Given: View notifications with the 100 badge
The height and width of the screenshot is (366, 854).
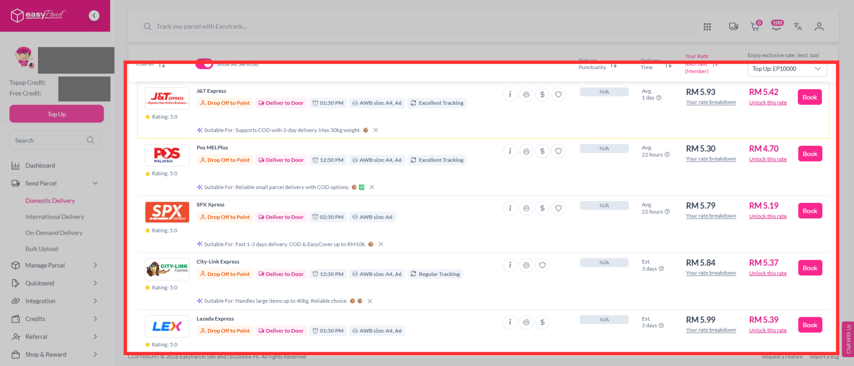Looking at the screenshot, I should [x=777, y=26].
